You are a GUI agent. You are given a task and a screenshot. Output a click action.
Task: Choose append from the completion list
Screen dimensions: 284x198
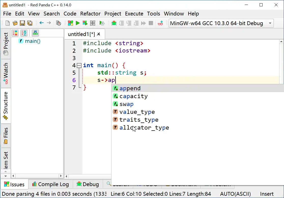tap(130, 88)
